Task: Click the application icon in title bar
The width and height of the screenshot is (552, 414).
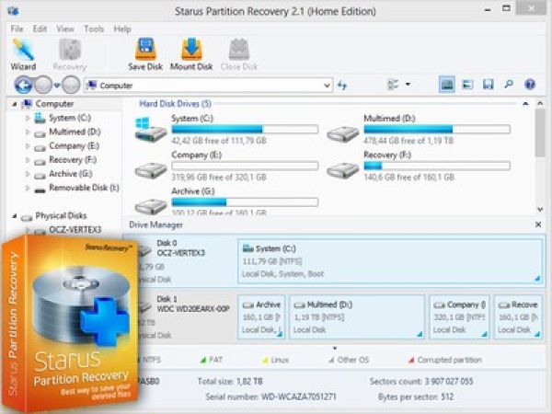Action: tap(14, 10)
